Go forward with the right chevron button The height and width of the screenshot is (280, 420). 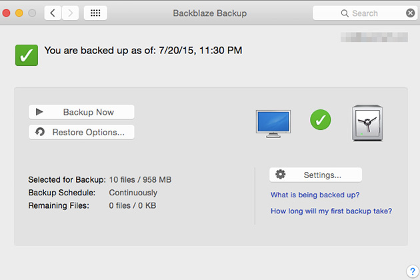pos(70,13)
